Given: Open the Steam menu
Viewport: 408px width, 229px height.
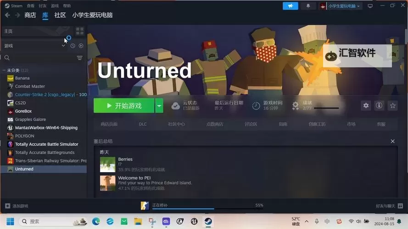Looking at the screenshot, I should coord(13,5).
